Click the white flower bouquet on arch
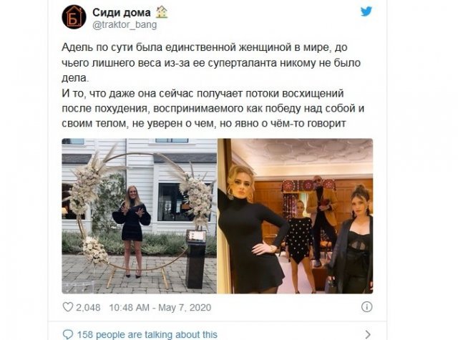 (x=84, y=187)
